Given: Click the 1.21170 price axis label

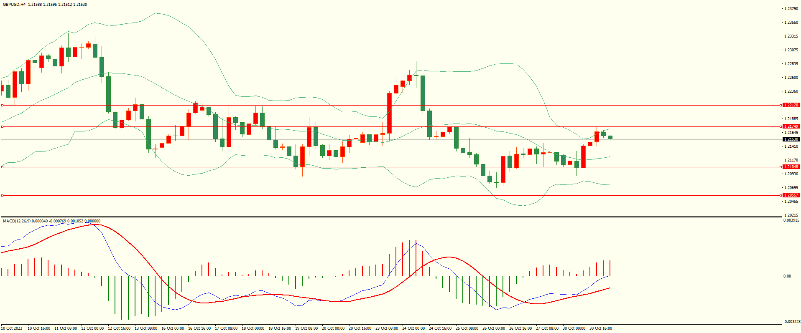Looking at the screenshot, I should (x=791, y=160).
